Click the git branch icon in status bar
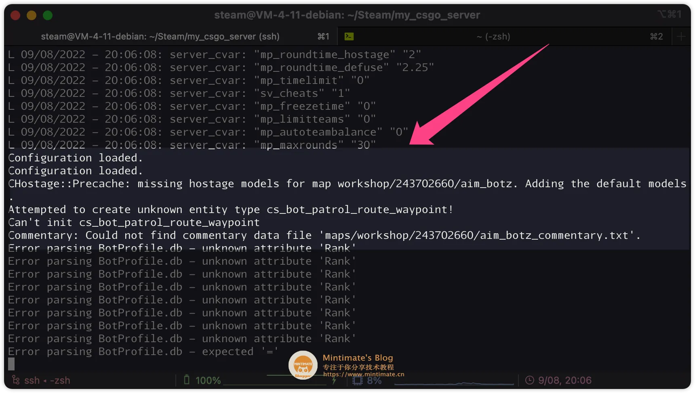The height and width of the screenshot is (393, 695). [x=16, y=380]
